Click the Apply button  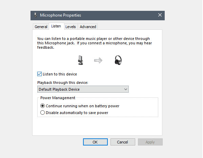coord(150,142)
